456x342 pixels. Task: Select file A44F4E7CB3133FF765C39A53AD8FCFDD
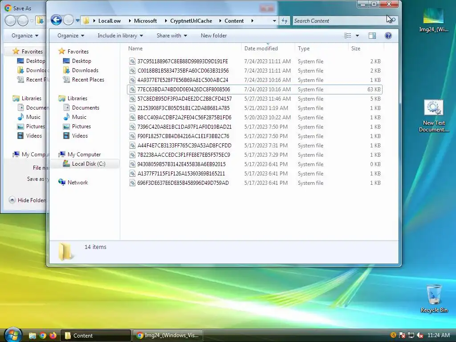(184, 146)
